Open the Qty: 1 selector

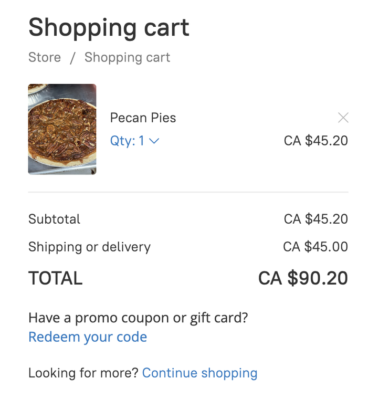click(128, 141)
